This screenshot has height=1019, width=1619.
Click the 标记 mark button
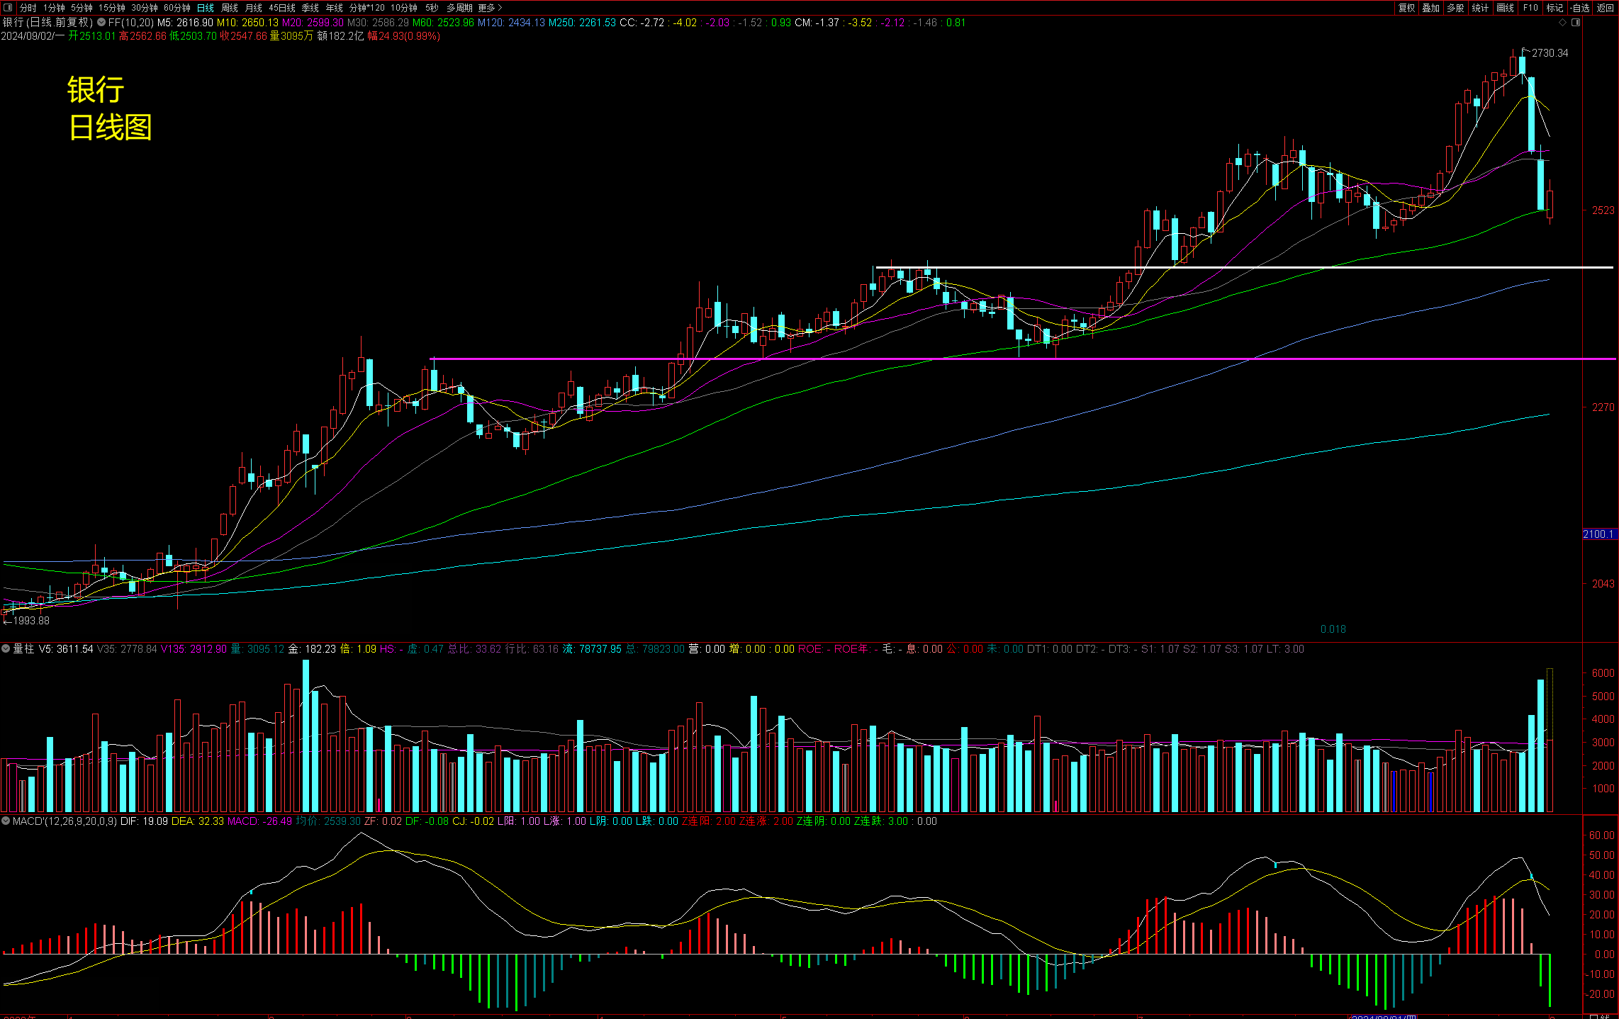[1554, 8]
